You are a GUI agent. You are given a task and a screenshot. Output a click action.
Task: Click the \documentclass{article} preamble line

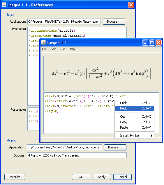click(52, 31)
